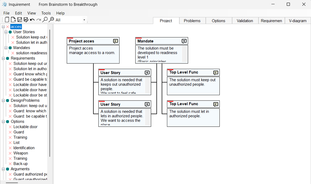Click the Open file toolbar icon
Viewport: 311px width, 184px height.
tap(13, 20)
